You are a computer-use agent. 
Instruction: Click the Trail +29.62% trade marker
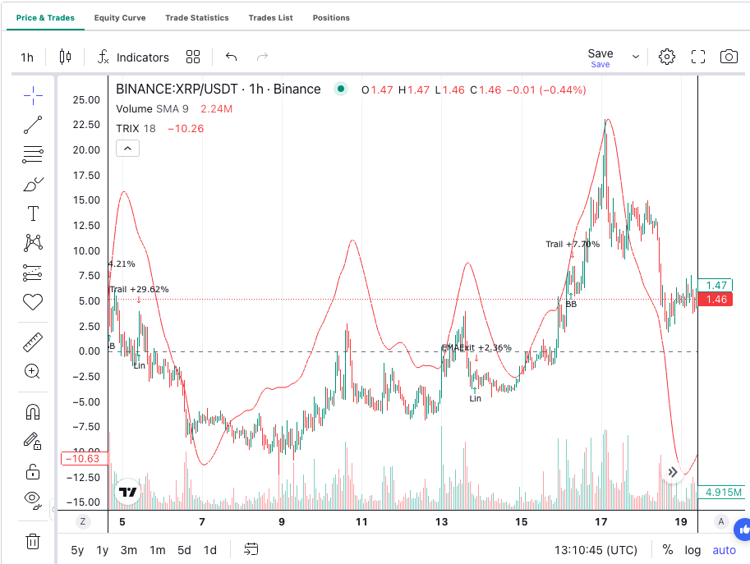pyautogui.click(x=139, y=290)
